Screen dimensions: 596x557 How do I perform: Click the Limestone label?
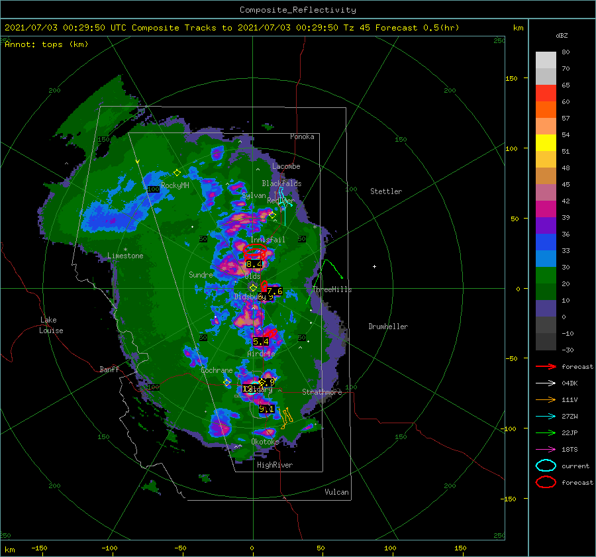[x=125, y=256]
